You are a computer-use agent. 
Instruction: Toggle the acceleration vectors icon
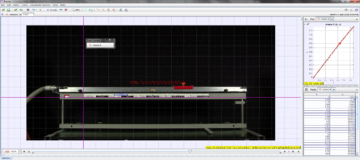click(114, 10)
